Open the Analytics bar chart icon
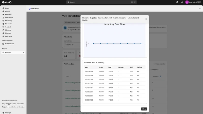The image size is (203, 114). [3, 36]
